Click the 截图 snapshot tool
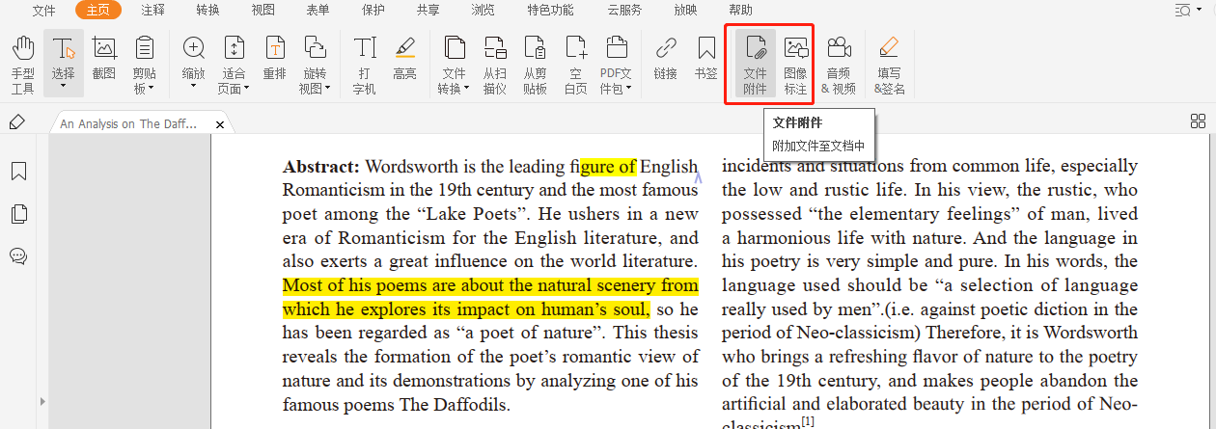 (104, 58)
